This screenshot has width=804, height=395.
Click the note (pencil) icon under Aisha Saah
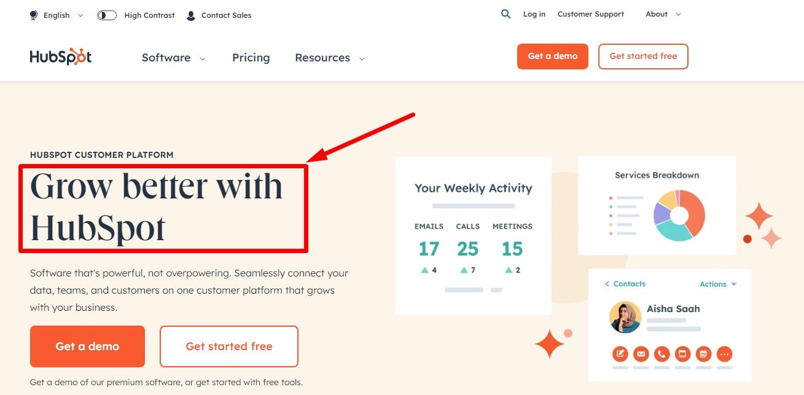point(620,354)
